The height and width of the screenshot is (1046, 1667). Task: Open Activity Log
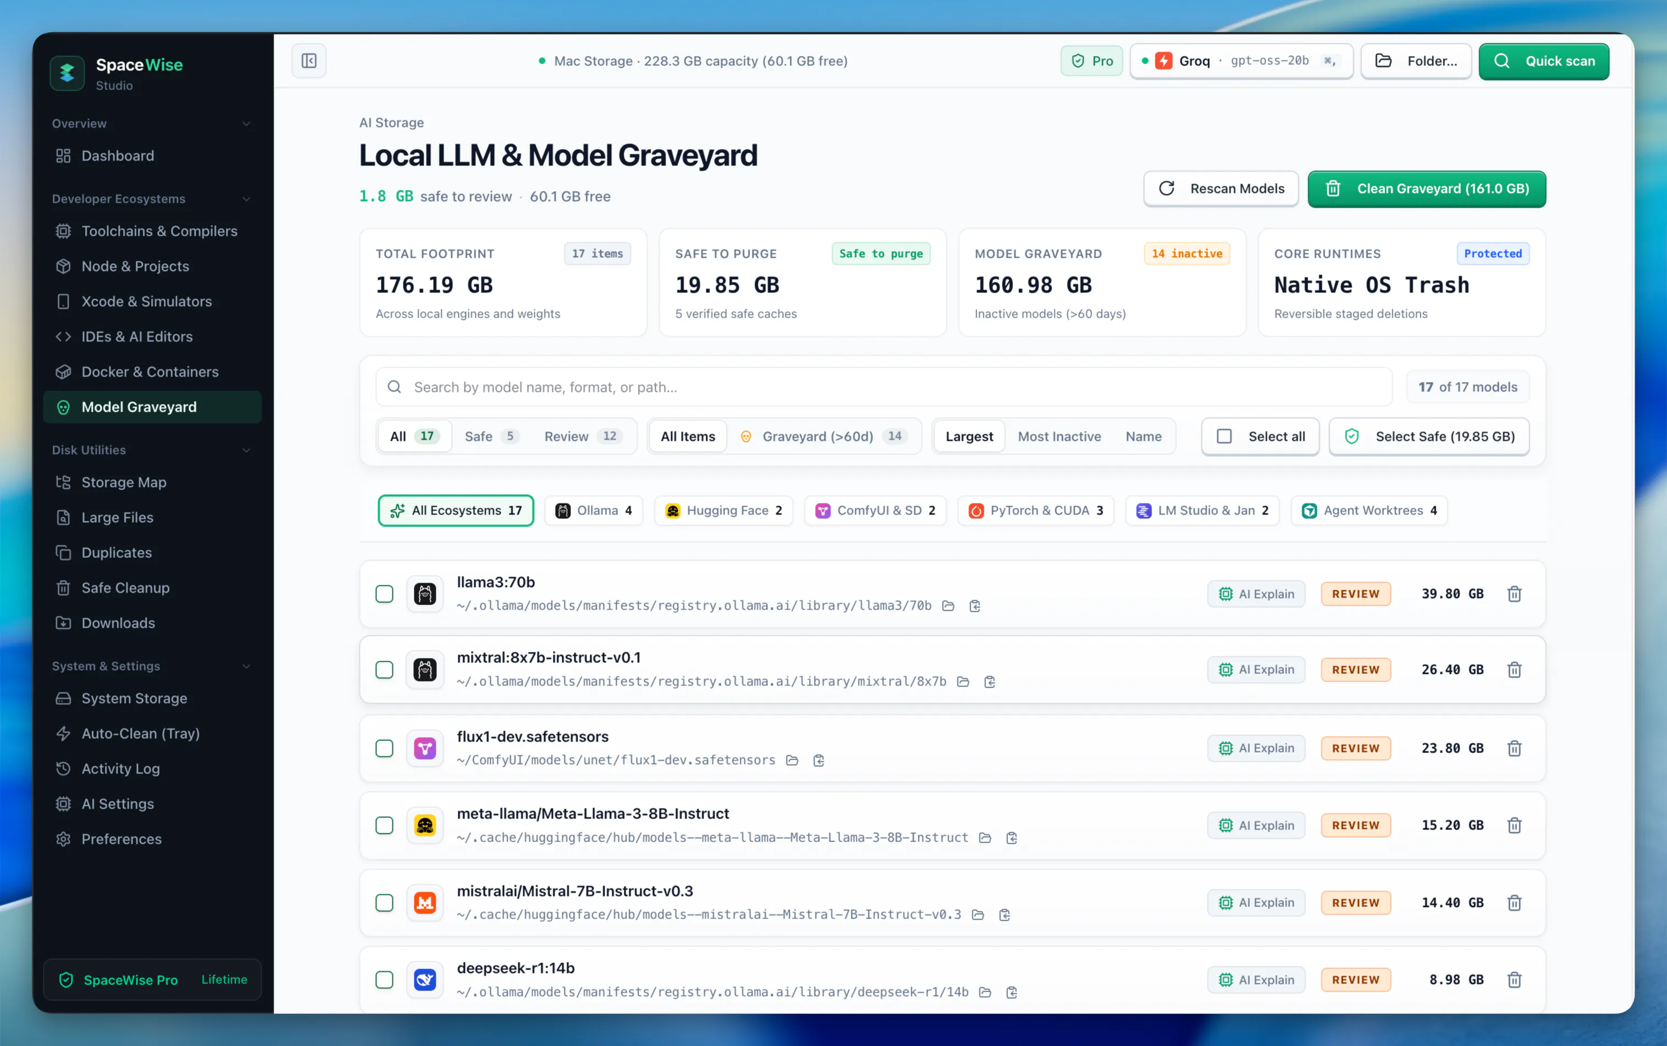pyautogui.click(x=152, y=768)
